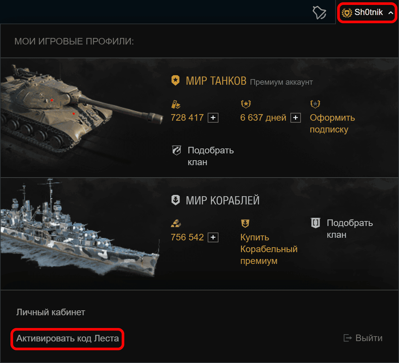Select Активировать код Леста menu item
Image resolution: width=399 pixels, height=363 pixels.
(x=68, y=338)
